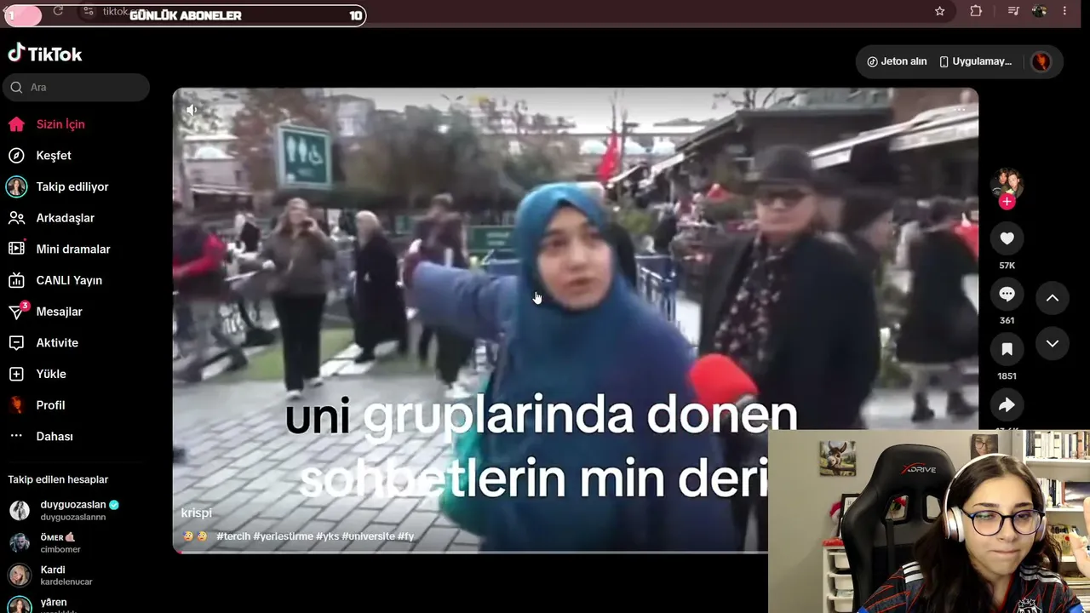
Task: Click Yükle to upload a video
Action: point(50,374)
